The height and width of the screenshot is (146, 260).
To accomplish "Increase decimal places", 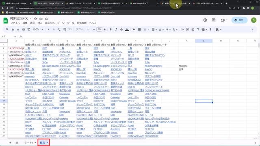I will click(65, 30).
